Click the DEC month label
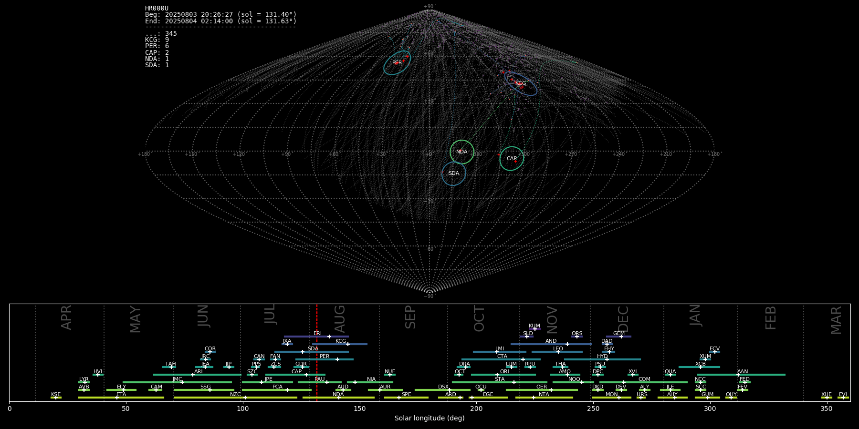Screen dimensions: 859x429 [623, 319]
